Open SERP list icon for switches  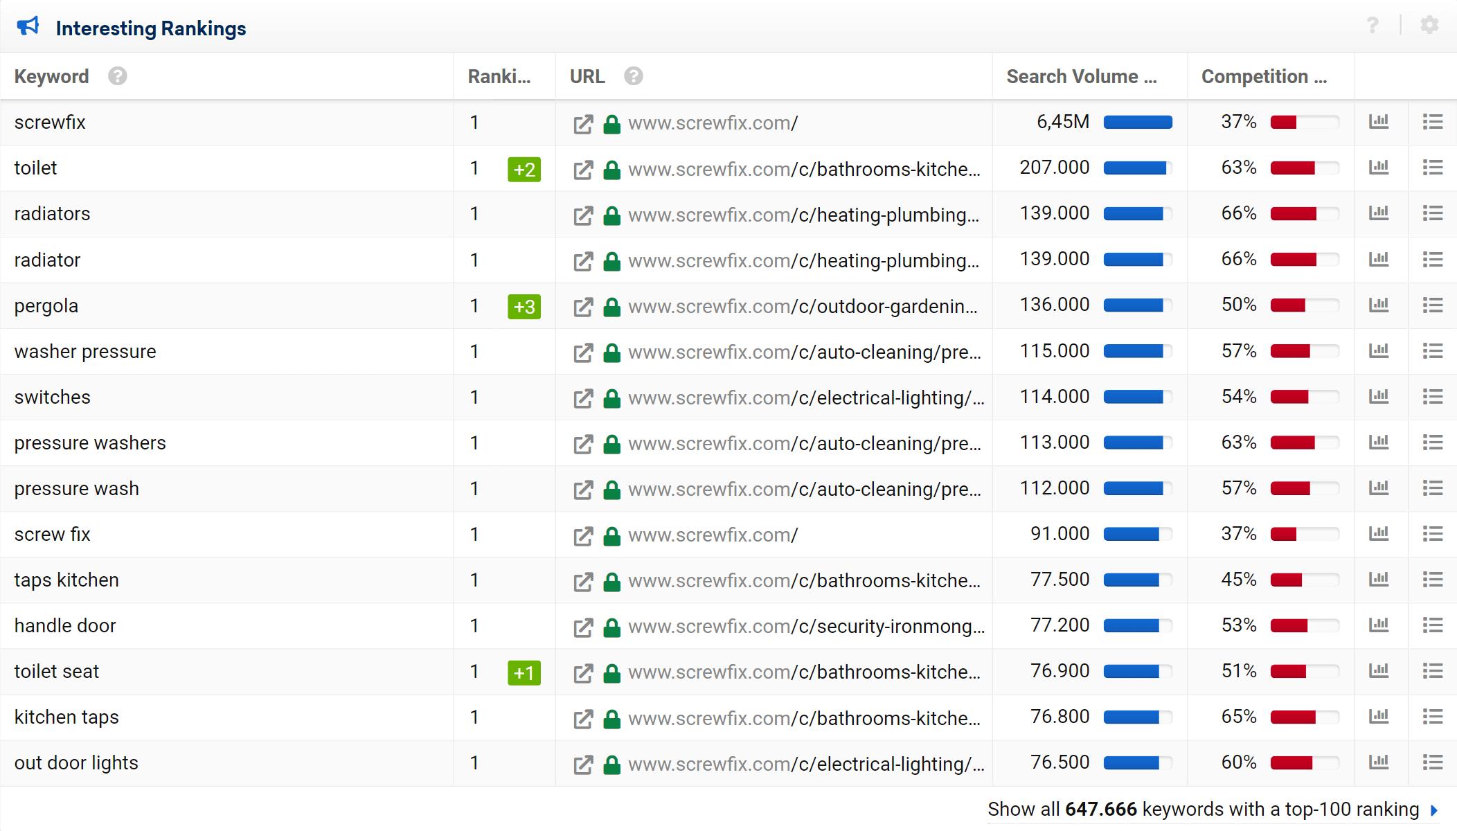click(x=1433, y=396)
